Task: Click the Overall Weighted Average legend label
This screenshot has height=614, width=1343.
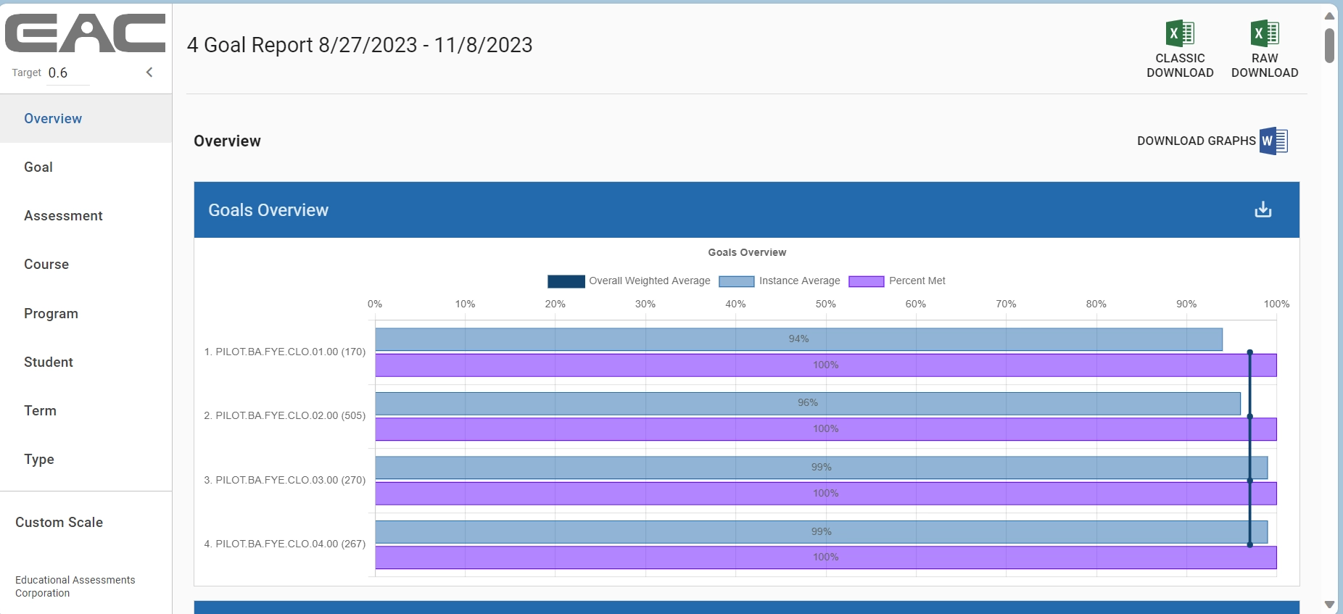Action: (650, 281)
